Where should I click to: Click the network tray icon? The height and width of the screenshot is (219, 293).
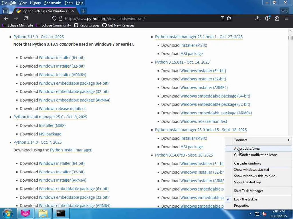(x=257, y=214)
